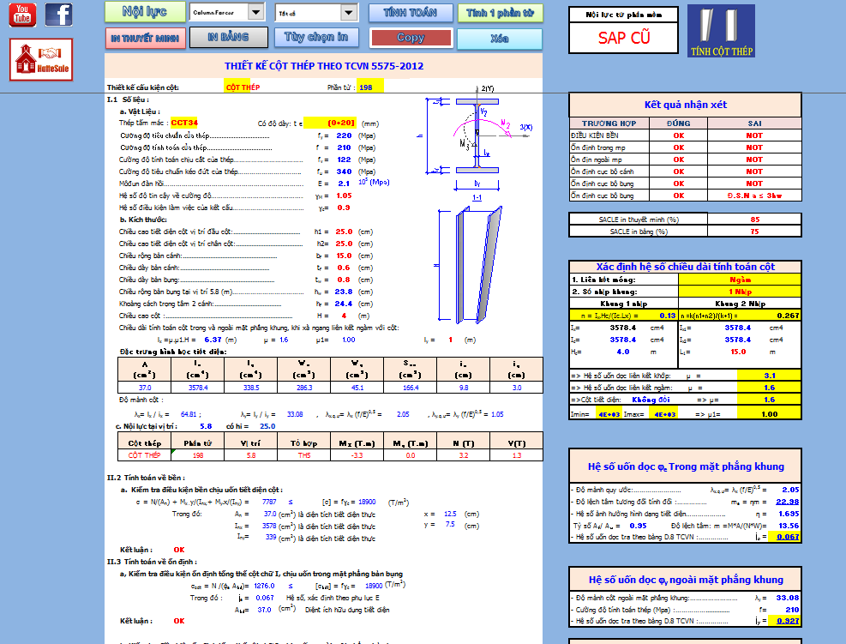
Task: Select the γc coefficient value 0.9
Action: [x=344, y=208]
